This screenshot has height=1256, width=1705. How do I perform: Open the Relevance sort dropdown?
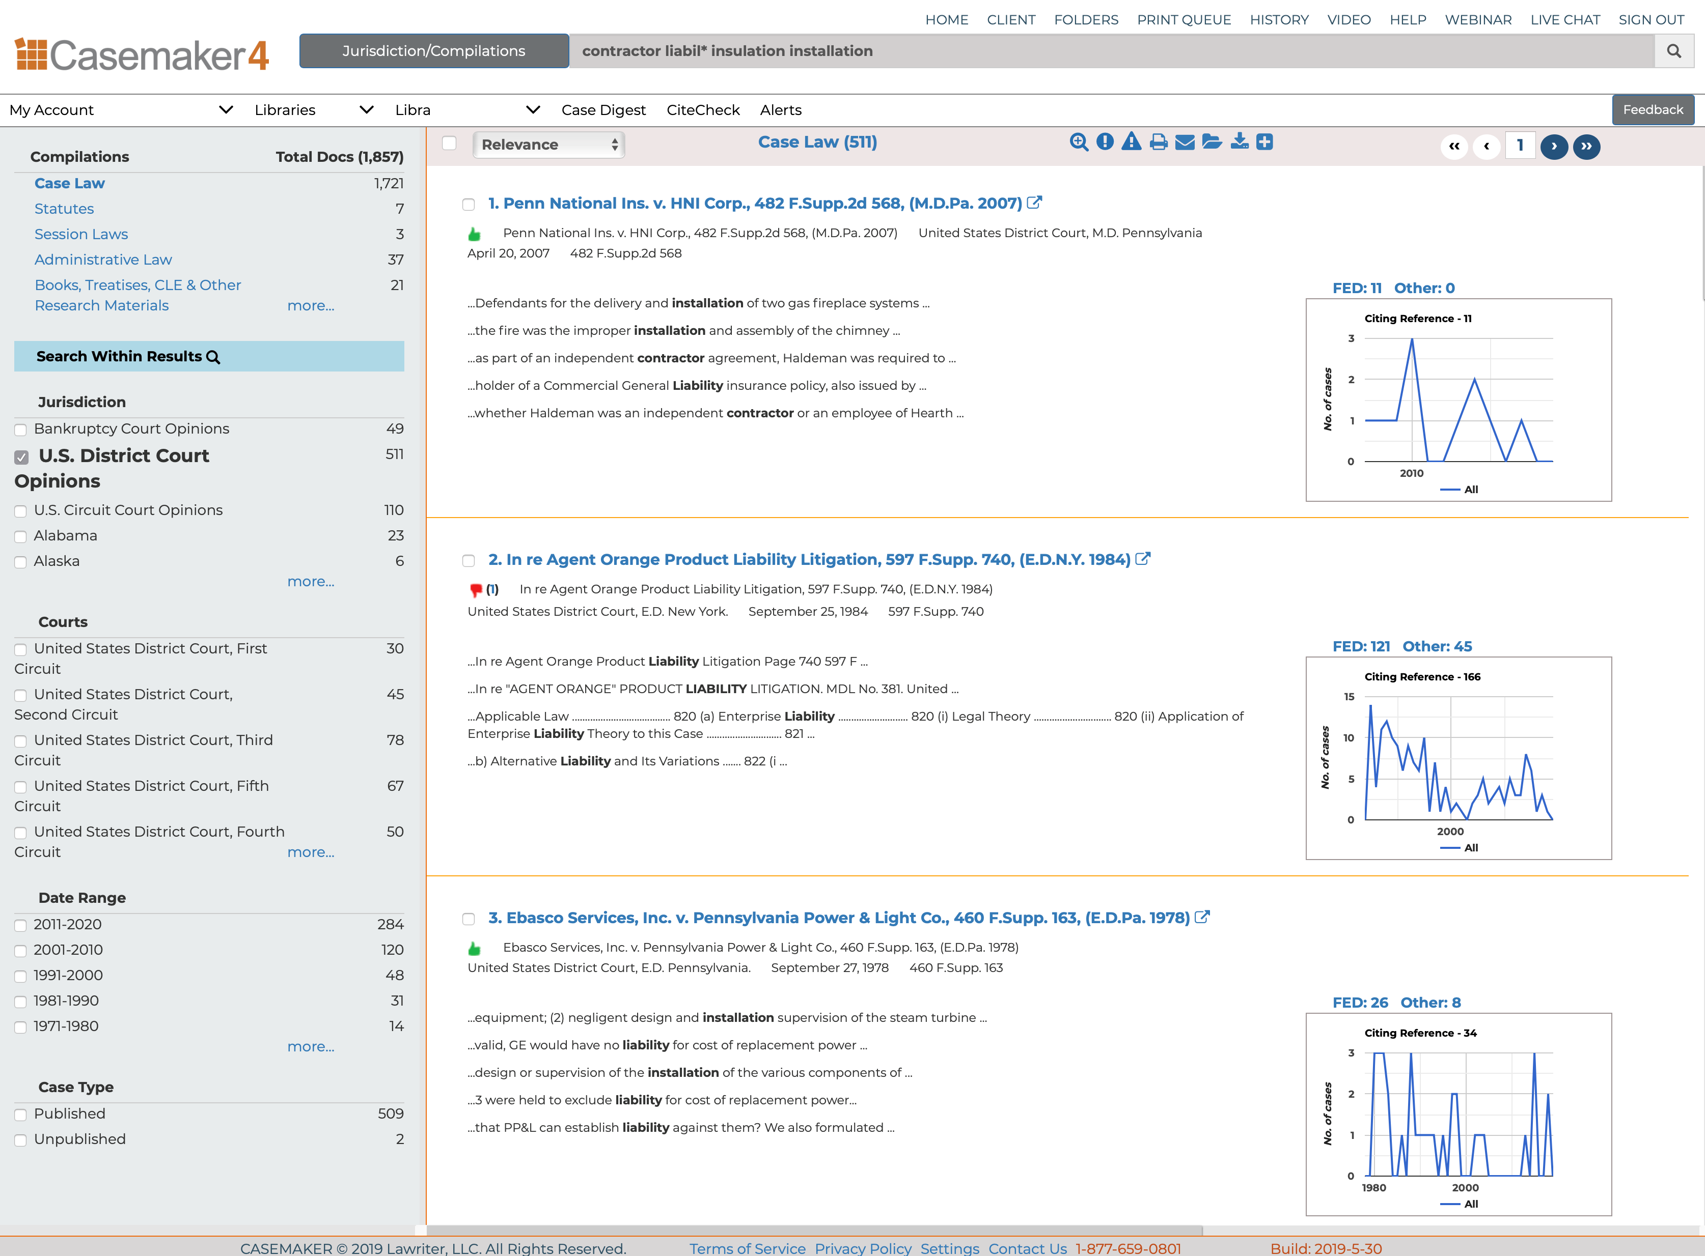click(548, 145)
